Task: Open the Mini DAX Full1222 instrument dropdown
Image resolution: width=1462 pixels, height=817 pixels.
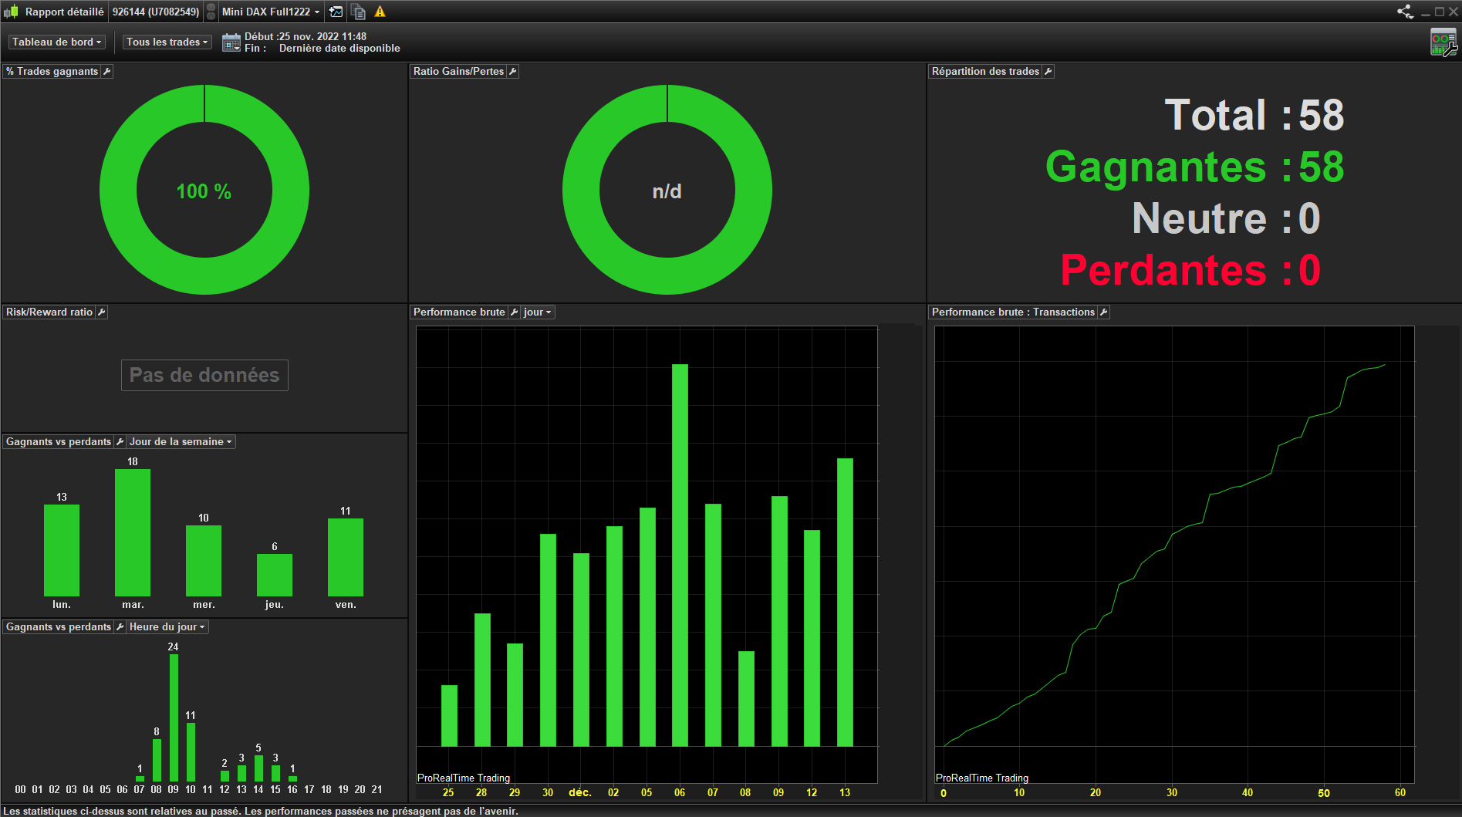Action: tap(270, 12)
